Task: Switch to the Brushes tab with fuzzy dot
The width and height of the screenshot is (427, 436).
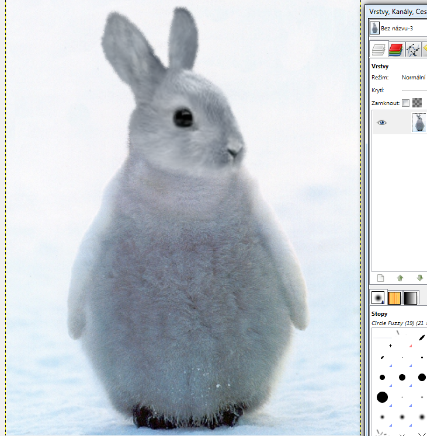Action: coord(378,298)
